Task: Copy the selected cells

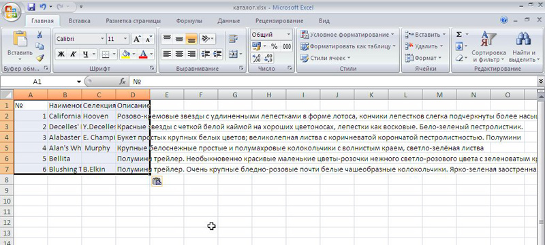Action: (x=40, y=46)
